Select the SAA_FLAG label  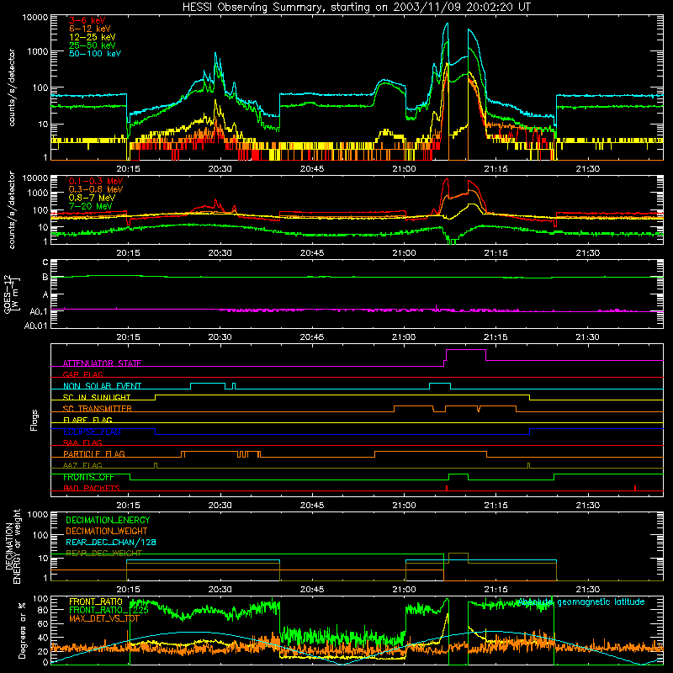(82, 442)
